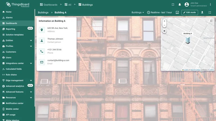The image size is (216, 121).
Task: Click the name Thomas Johnson
Action: coord(55,39)
